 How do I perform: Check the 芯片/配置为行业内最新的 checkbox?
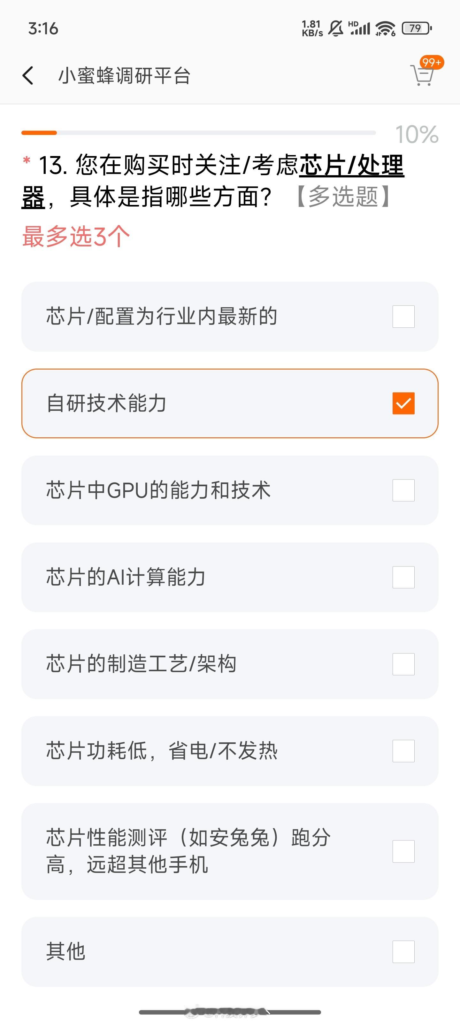[403, 316]
